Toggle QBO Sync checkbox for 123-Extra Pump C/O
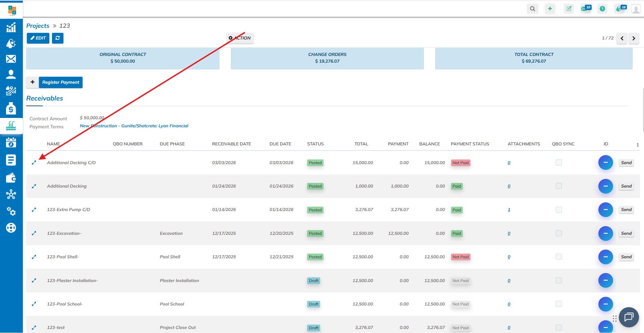The height and width of the screenshot is (333, 644). pos(558,210)
